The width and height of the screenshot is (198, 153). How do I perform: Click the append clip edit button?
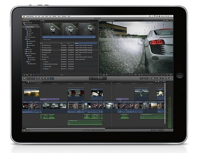click(46, 78)
